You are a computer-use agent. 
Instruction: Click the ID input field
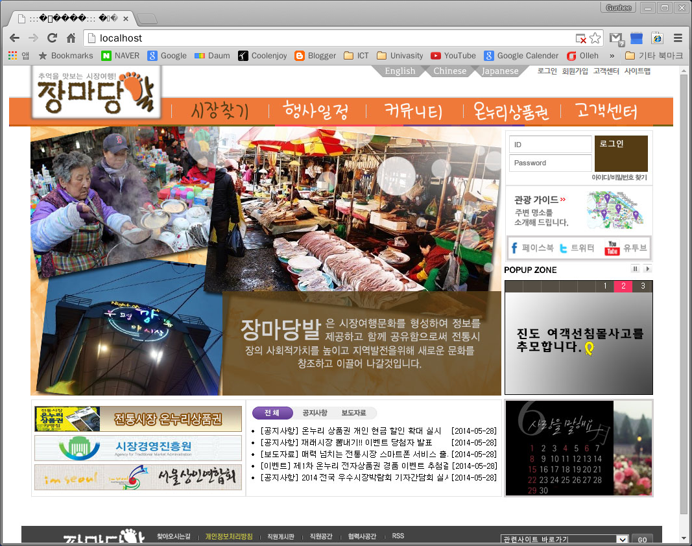pyautogui.click(x=551, y=145)
